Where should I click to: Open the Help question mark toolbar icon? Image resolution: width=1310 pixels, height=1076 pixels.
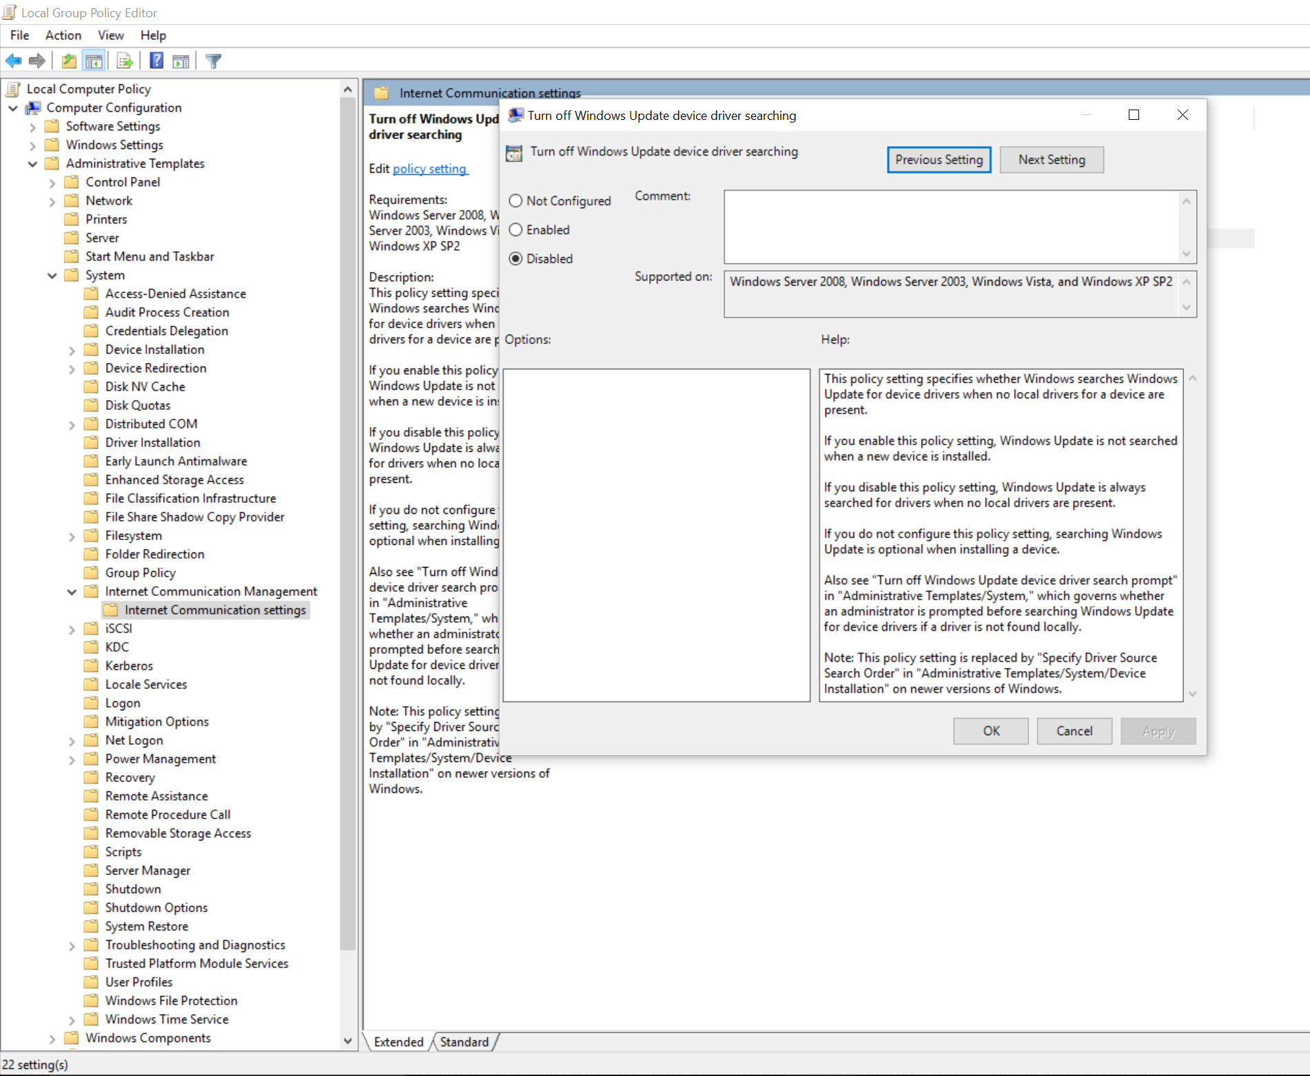156,61
